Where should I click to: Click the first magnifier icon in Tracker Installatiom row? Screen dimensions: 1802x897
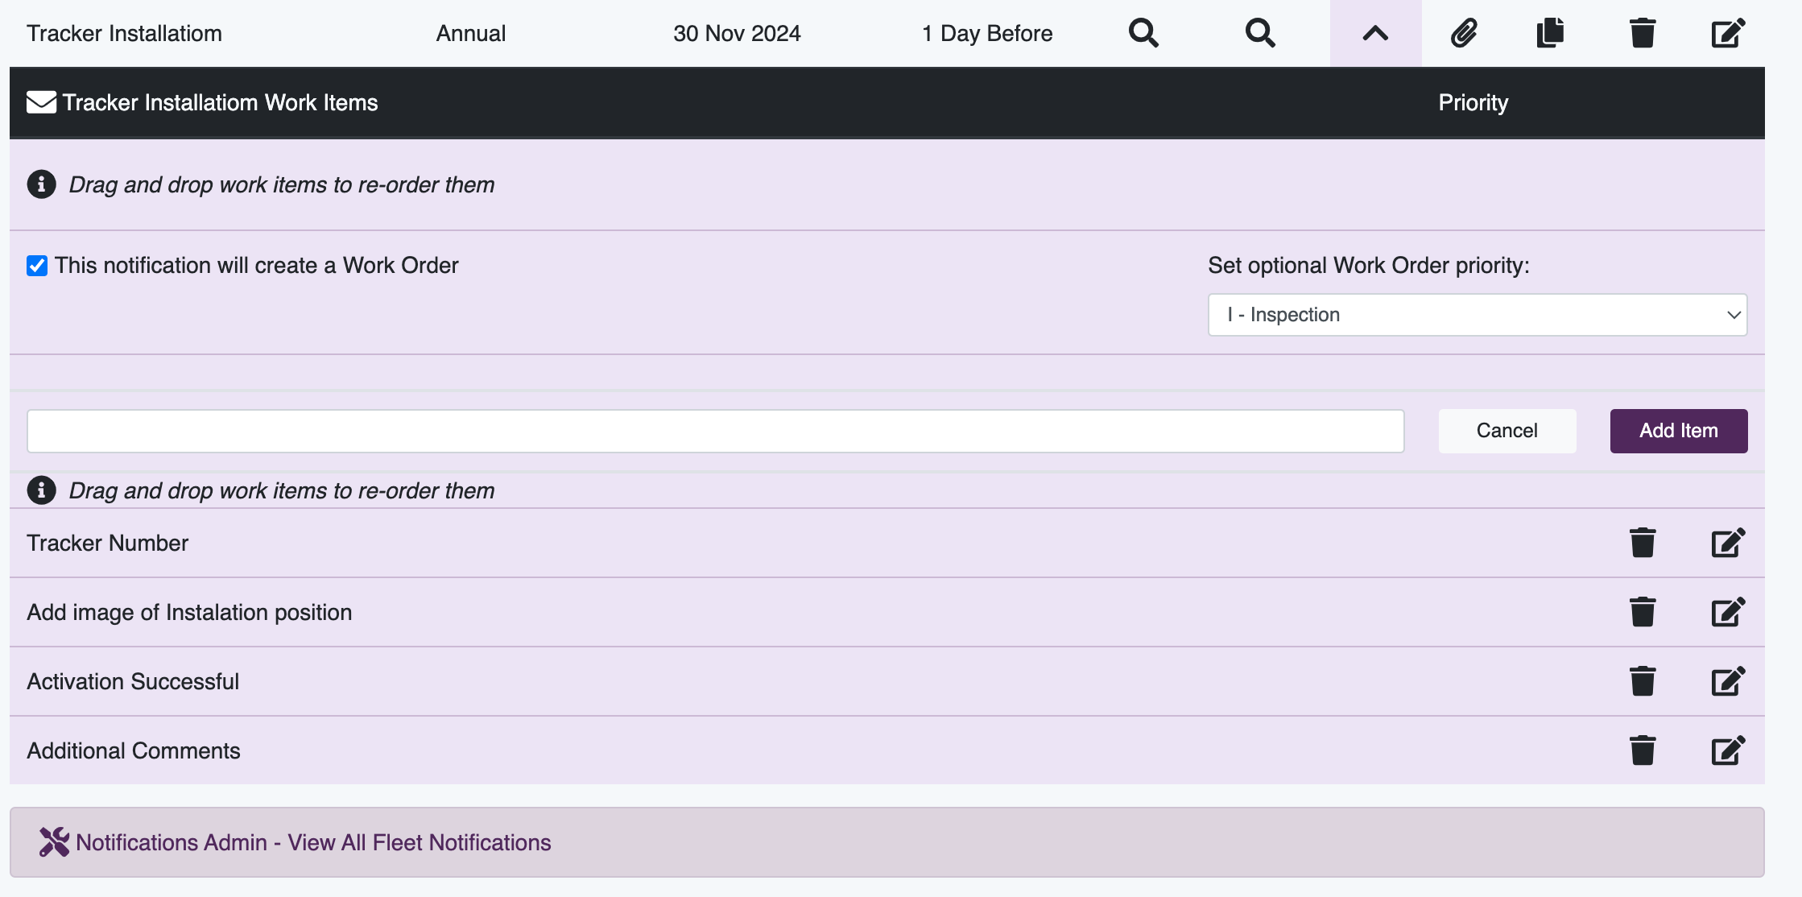coord(1143,33)
